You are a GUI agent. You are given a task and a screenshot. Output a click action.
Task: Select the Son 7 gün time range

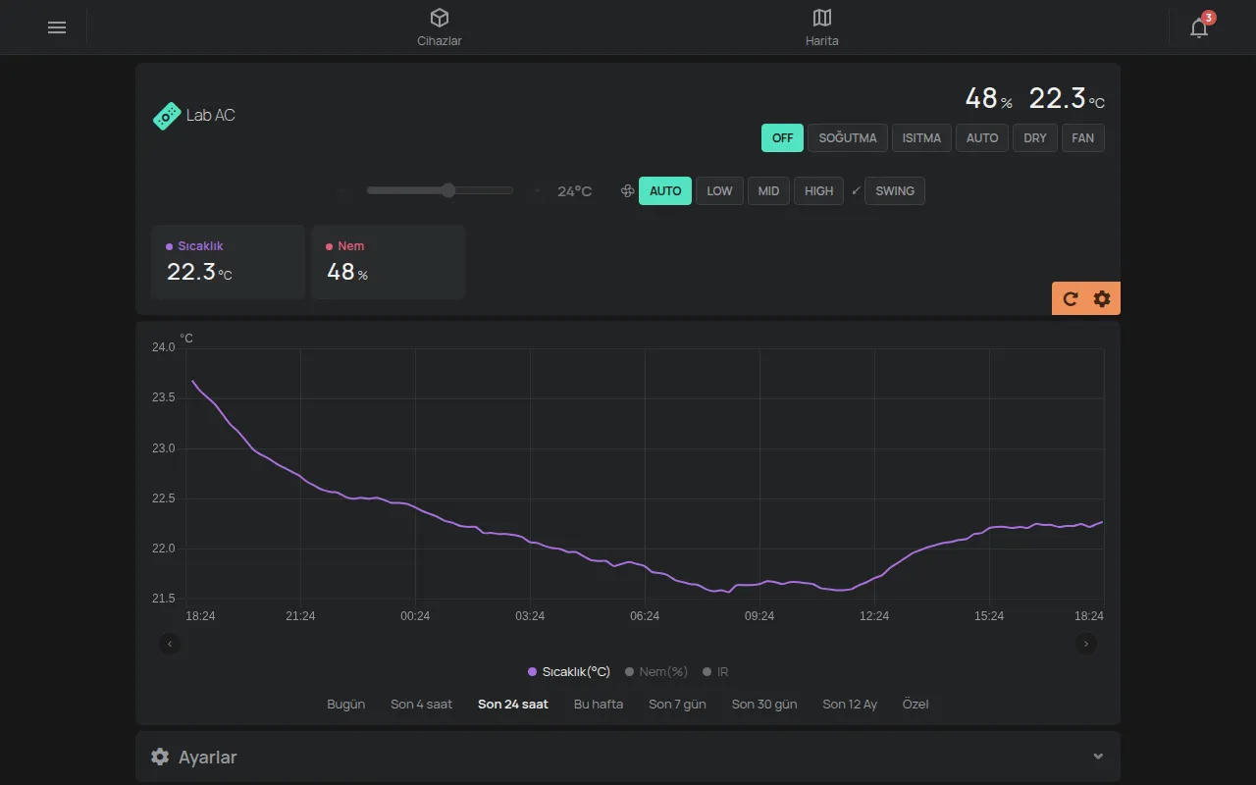[678, 705]
